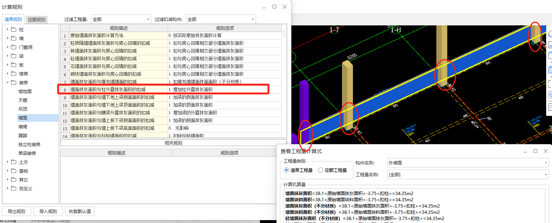Collapse the 装修 tree node arrow

click(x=7, y=82)
